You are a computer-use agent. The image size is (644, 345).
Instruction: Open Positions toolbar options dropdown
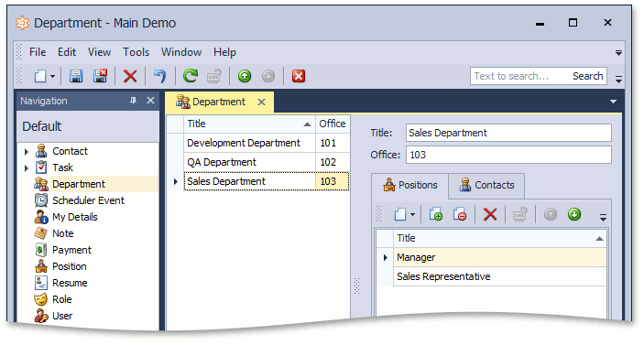click(x=603, y=218)
